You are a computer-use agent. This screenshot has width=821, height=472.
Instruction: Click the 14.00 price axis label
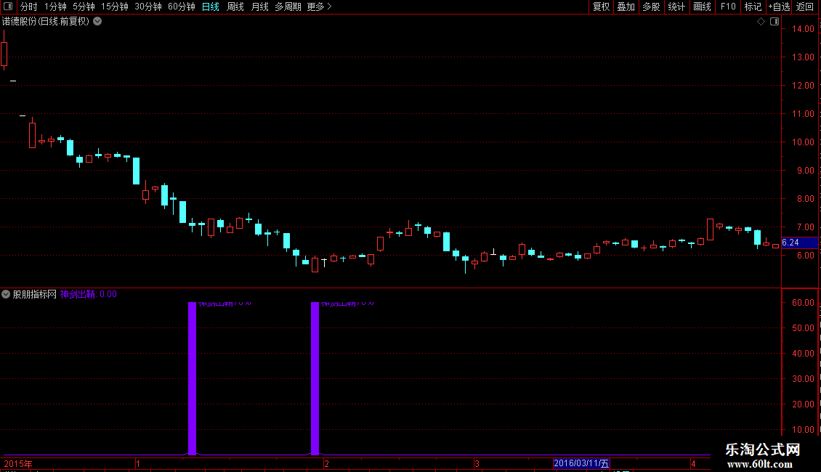(x=803, y=29)
